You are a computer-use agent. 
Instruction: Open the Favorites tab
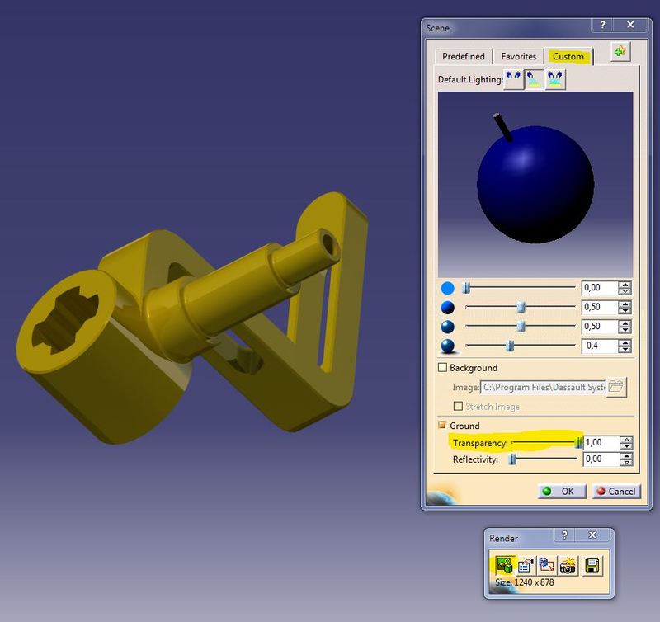(x=519, y=57)
